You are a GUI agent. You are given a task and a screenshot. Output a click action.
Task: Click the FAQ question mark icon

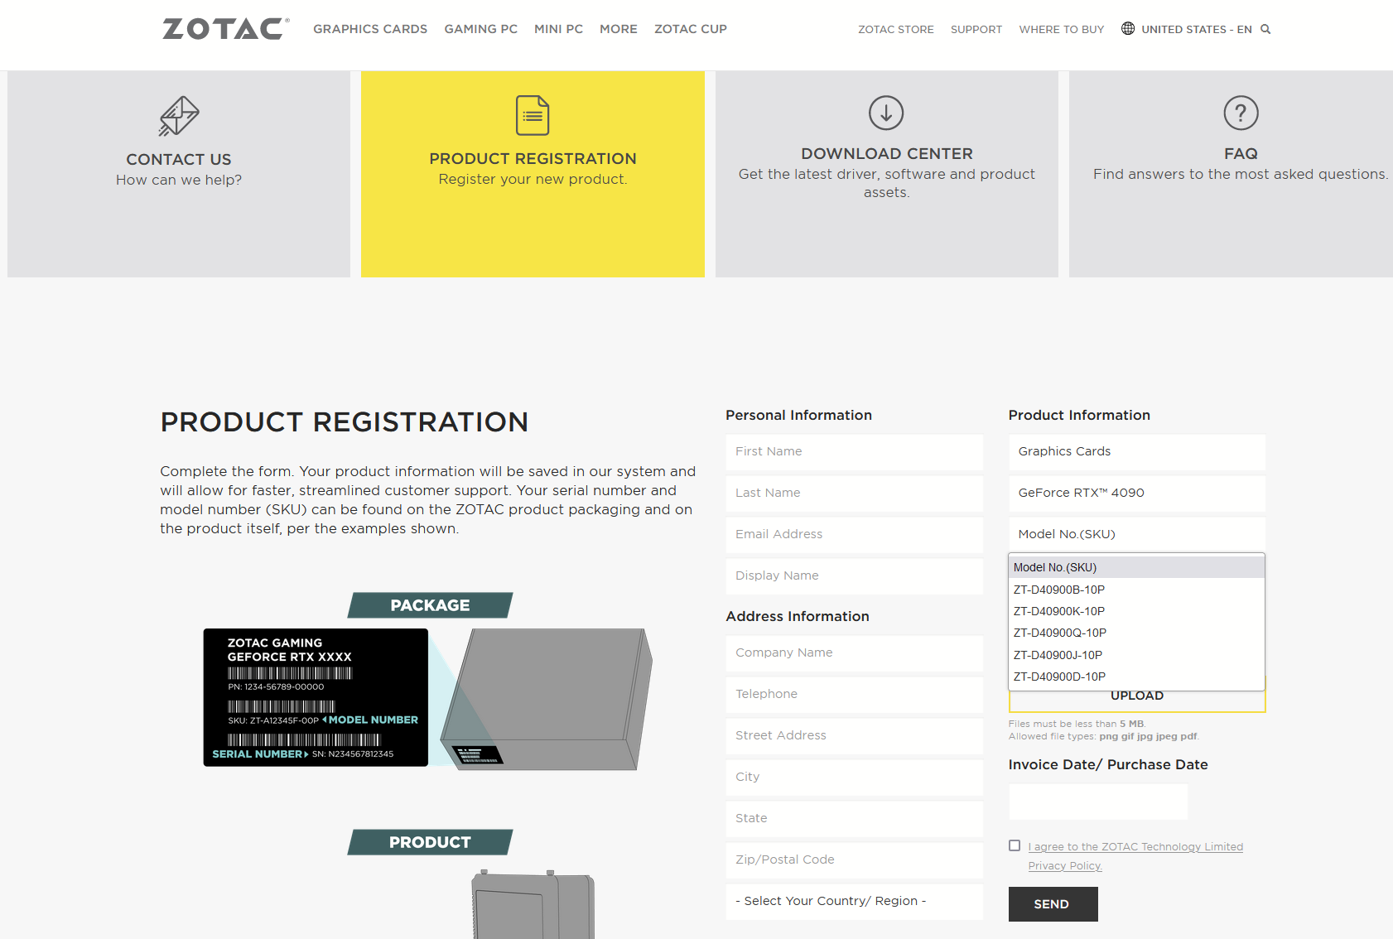1241,113
